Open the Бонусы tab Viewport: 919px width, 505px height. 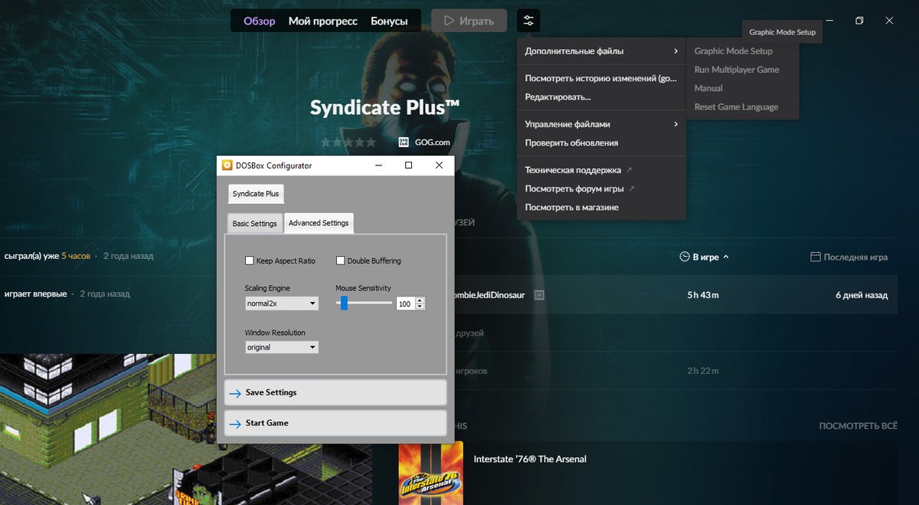(389, 21)
